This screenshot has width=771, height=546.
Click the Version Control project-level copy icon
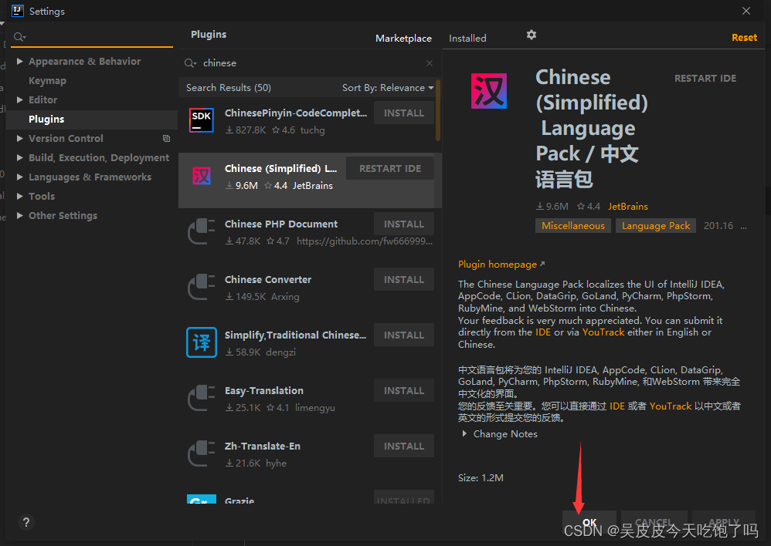(167, 139)
